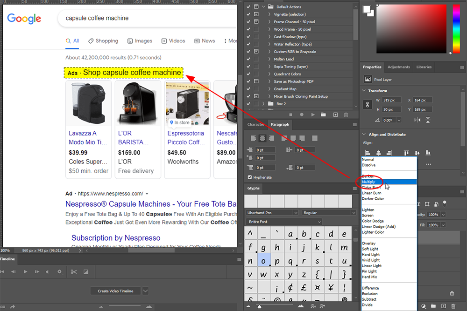Image resolution: width=467 pixels, height=311 pixels.
Task: Right align text in Paragraph panel
Action: 271,138
